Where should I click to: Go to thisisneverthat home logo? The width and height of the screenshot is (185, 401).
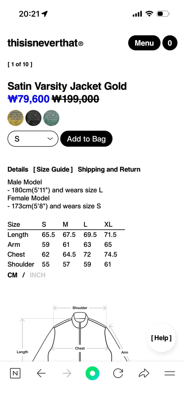45,43
